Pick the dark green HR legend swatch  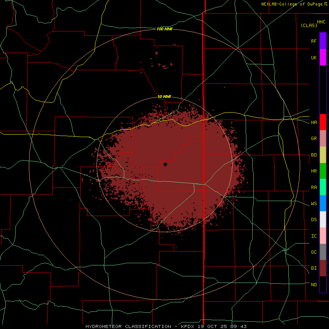323,171
